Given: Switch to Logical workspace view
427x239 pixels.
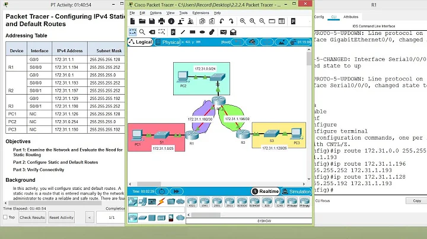Looking at the screenshot, I should [x=141, y=42].
